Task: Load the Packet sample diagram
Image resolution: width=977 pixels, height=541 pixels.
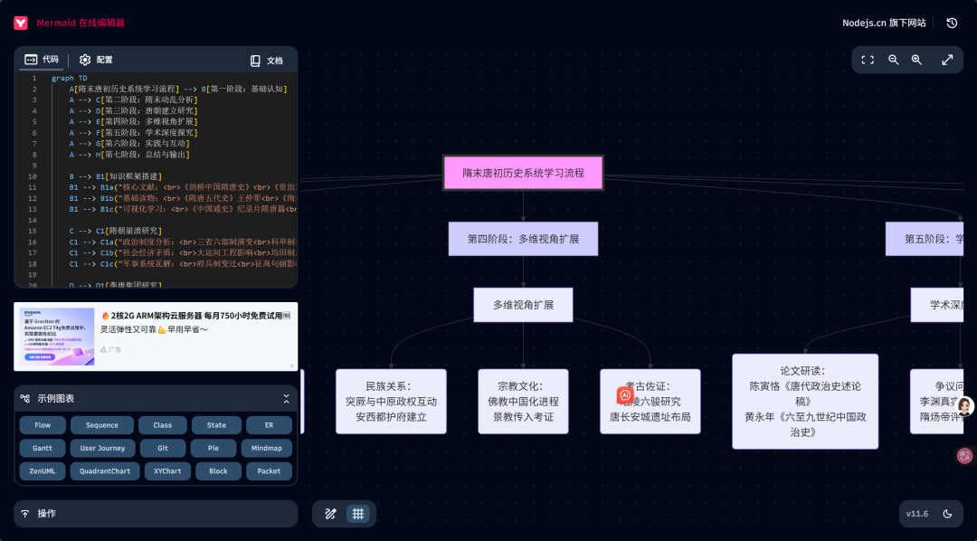Action: point(269,471)
